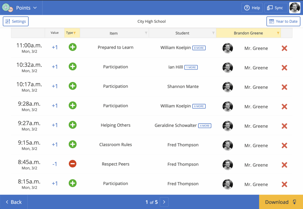Open the user profile avatar in header
This screenshot has height=209, width=303.
click(x=294, y=8)
